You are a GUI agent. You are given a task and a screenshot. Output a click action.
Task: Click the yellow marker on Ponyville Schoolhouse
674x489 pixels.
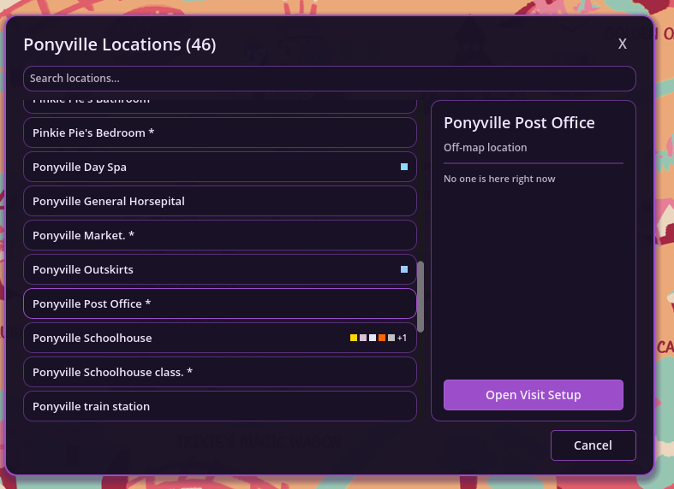354,338
